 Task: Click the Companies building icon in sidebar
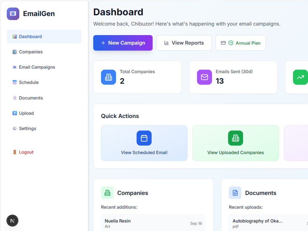pyautogui.click(x=15, y=52)
